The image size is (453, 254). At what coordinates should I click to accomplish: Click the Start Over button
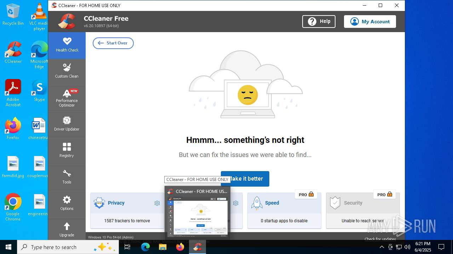coord(113,43)
